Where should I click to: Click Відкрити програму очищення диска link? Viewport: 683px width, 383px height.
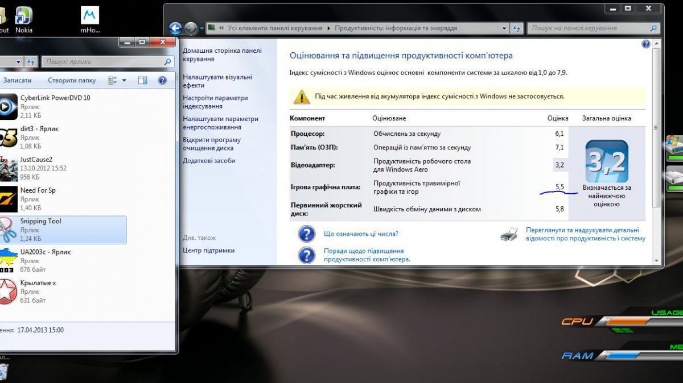tap(212, 144)
